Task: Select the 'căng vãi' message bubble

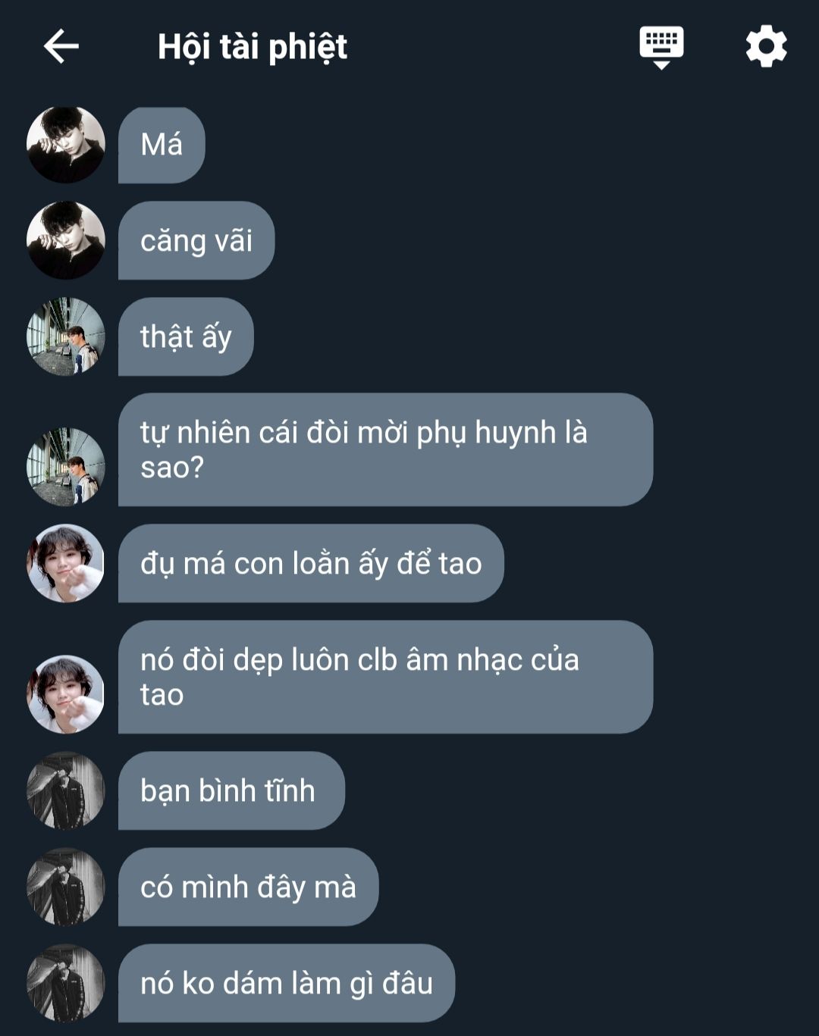Action: point(196,240)
